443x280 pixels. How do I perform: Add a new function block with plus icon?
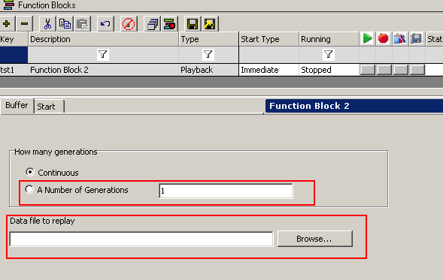pyautogui.click(x=7, y=24)
